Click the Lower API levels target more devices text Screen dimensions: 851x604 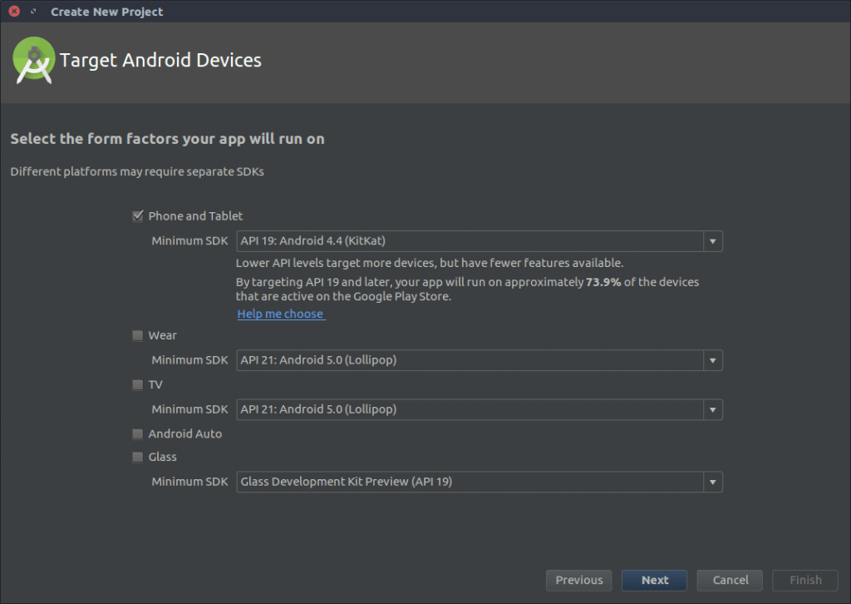[x=430, y=263]
